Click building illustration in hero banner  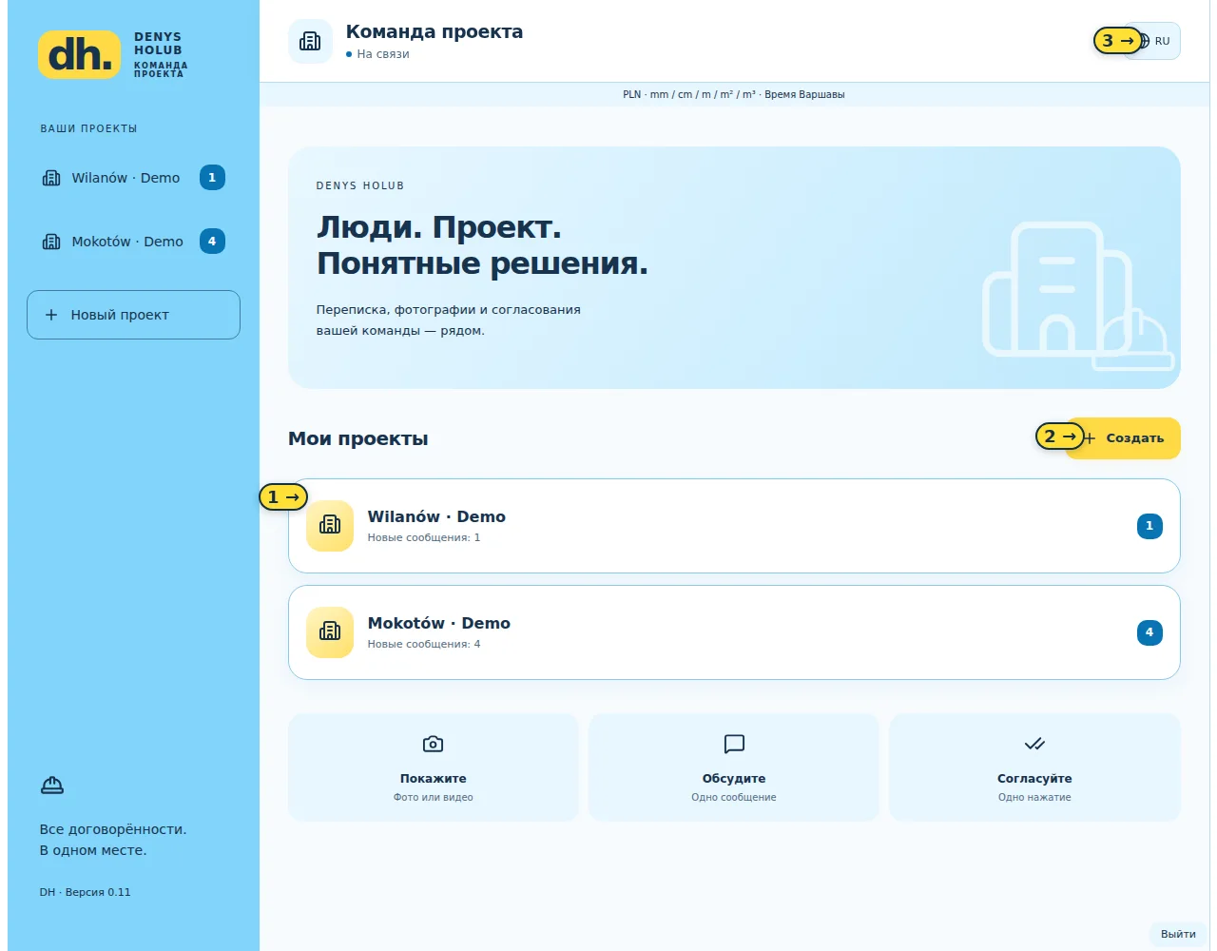pos(1078,297)
